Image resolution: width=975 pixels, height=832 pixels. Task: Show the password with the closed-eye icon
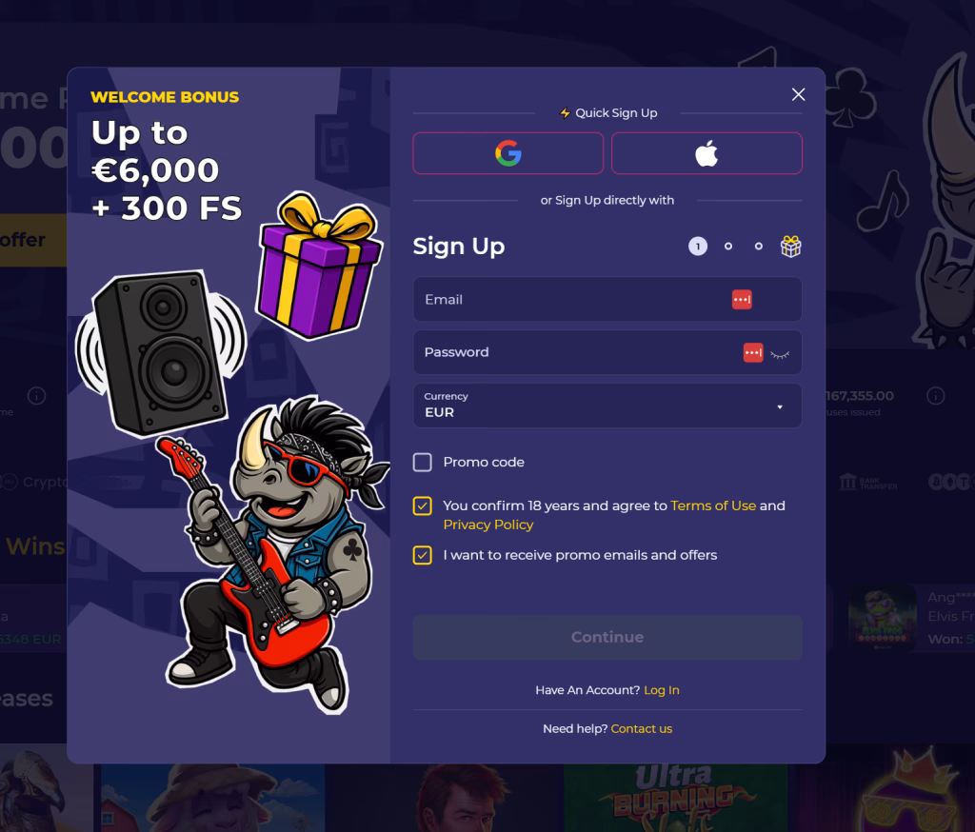click(780, 354)
